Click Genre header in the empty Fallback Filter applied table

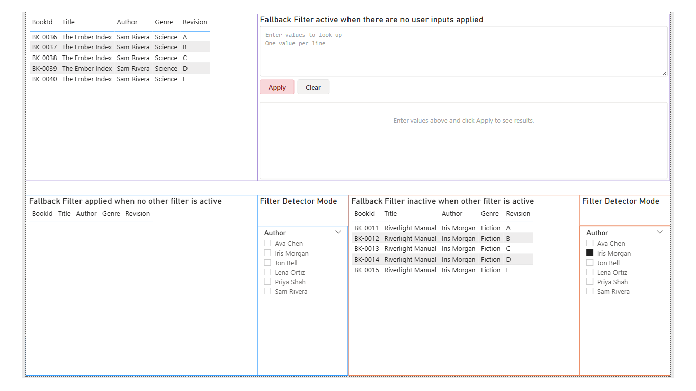click(x=111, y=214)
